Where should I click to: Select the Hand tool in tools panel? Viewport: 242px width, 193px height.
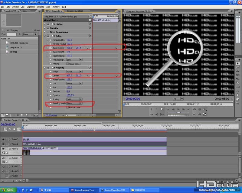pyautogui.click(x=237, y=99)
